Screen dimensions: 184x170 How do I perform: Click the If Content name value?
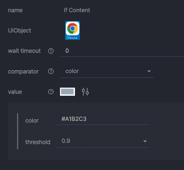coord(77,10)
